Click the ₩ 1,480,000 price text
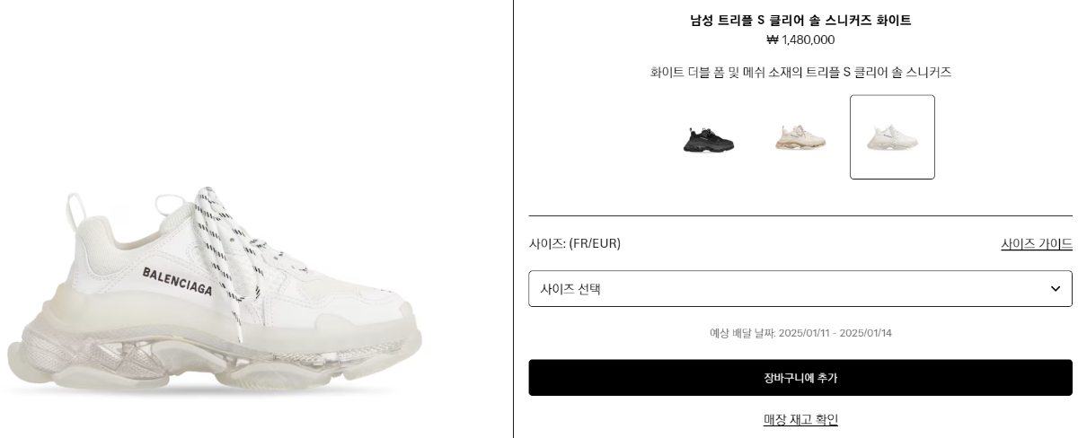The image size is (1078, 438). 800,39
